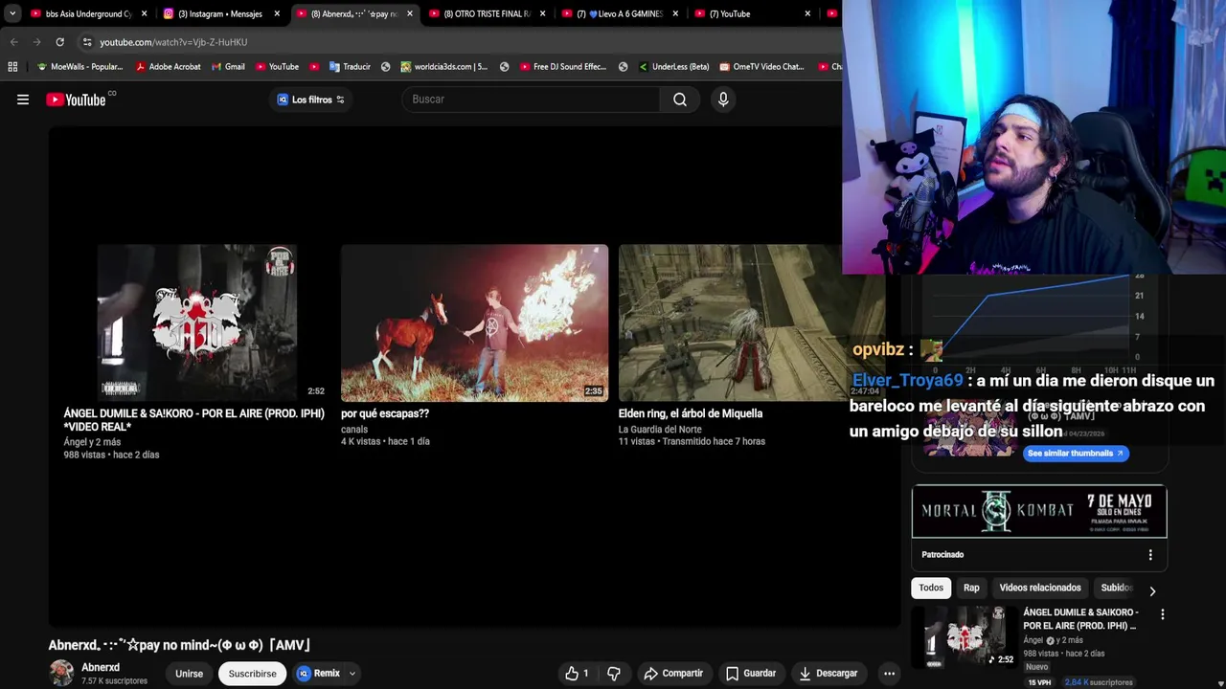Image resolution: width=1226 pixels, height=689 pixels.
Task: Open OmeTV Video Chat bookmark
Action: point(762,67)
